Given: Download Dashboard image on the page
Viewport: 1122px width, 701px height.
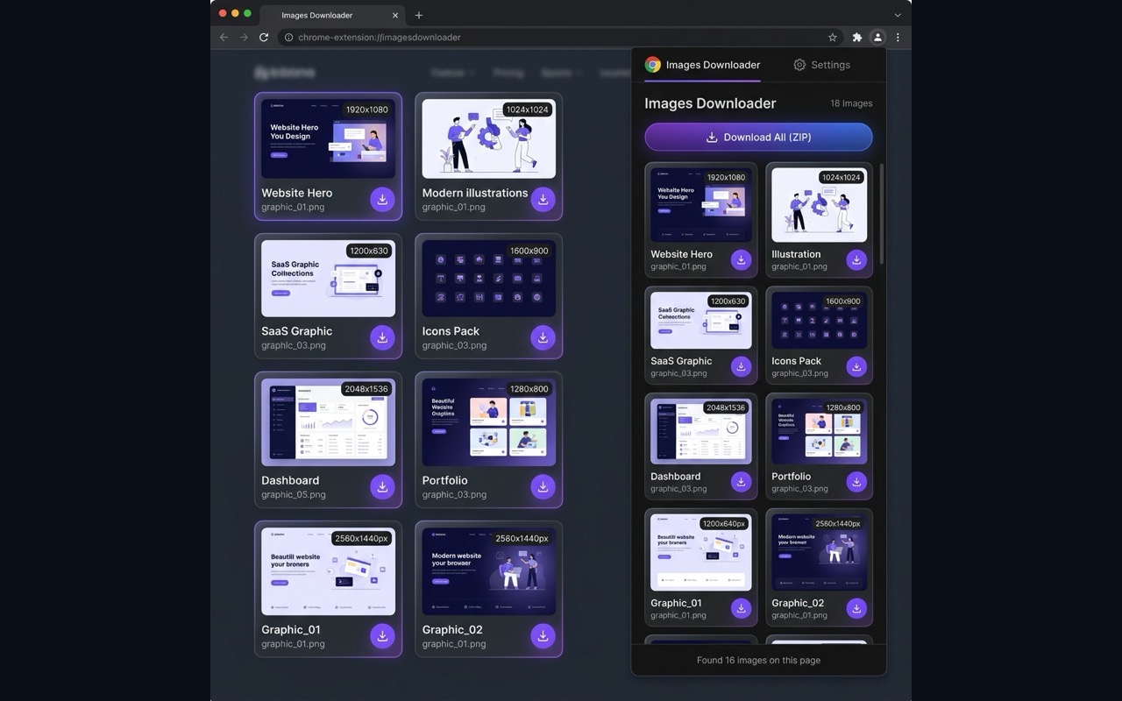Looking at the screenshot, I should (x=382, y=486).
